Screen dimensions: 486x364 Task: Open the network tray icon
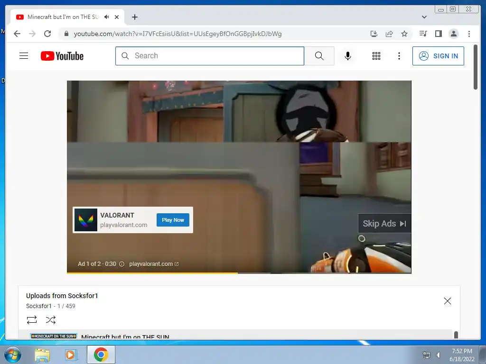pyautogui.click(x=427, y=355)
